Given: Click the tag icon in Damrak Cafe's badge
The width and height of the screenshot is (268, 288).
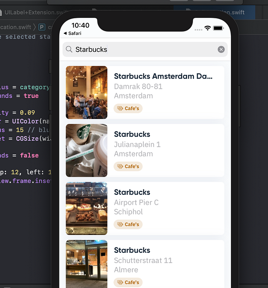Looking at the screenshot, I should (x=120, y=108).
